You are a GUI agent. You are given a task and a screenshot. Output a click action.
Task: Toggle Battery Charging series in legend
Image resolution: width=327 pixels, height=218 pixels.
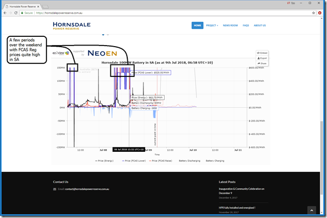coord(215,161)
